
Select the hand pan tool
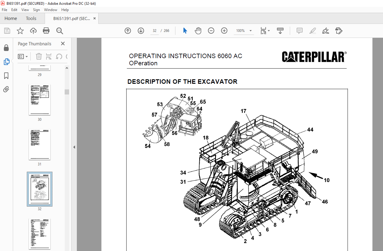pyautogui.click(x=198, y=31)
